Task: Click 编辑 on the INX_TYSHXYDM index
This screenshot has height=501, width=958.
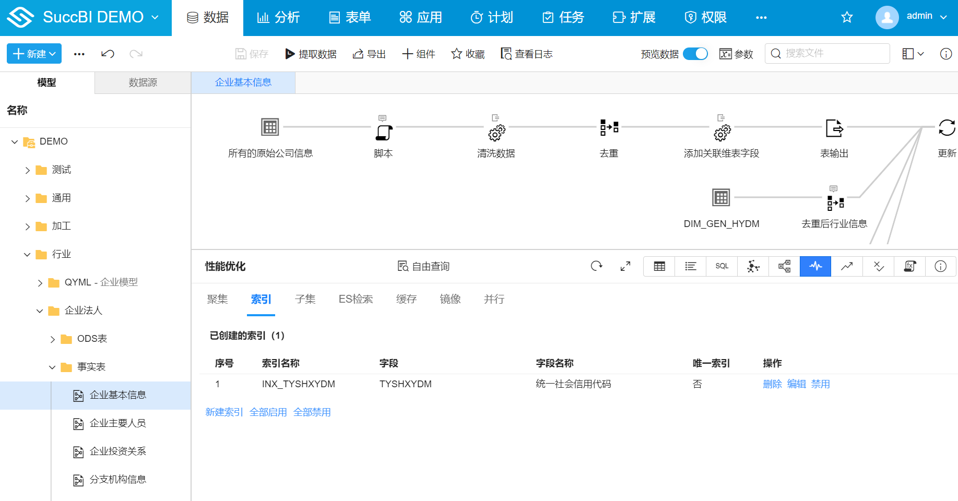Action: [797, 384]
